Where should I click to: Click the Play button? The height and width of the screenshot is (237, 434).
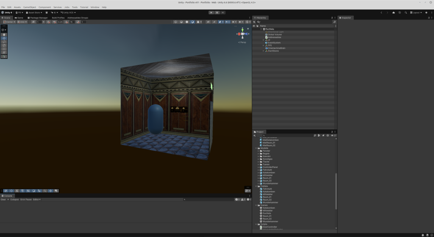point(211,12)
